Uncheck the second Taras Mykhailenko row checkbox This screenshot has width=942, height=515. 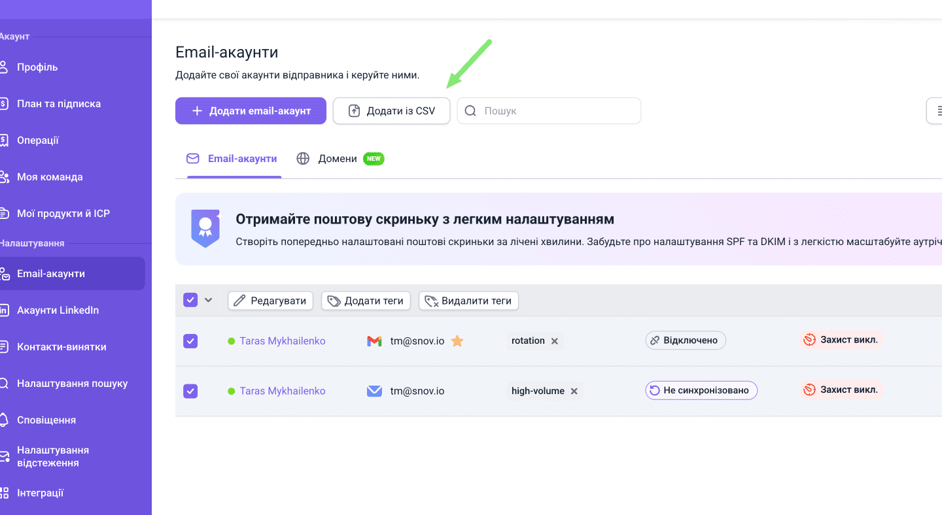coord(190,391)
